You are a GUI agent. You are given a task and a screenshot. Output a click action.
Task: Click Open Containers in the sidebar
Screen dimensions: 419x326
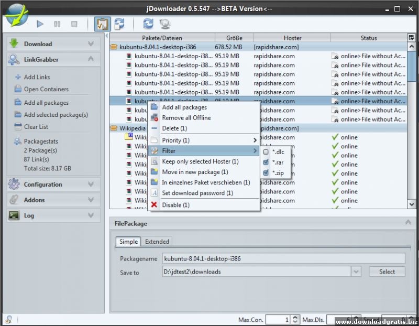coord(46,89)
